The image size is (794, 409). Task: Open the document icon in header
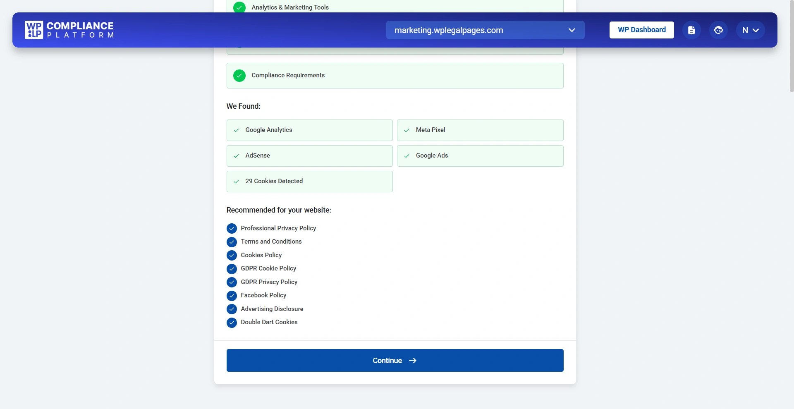(691, 30)
